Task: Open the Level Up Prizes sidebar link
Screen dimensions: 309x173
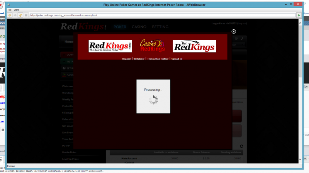Action: pyautogui.click(x=70, y=159)
